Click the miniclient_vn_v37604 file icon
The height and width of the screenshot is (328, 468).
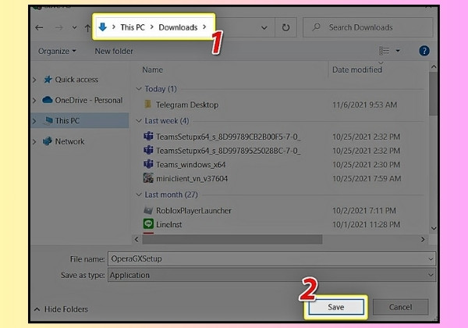pos(148,178)
